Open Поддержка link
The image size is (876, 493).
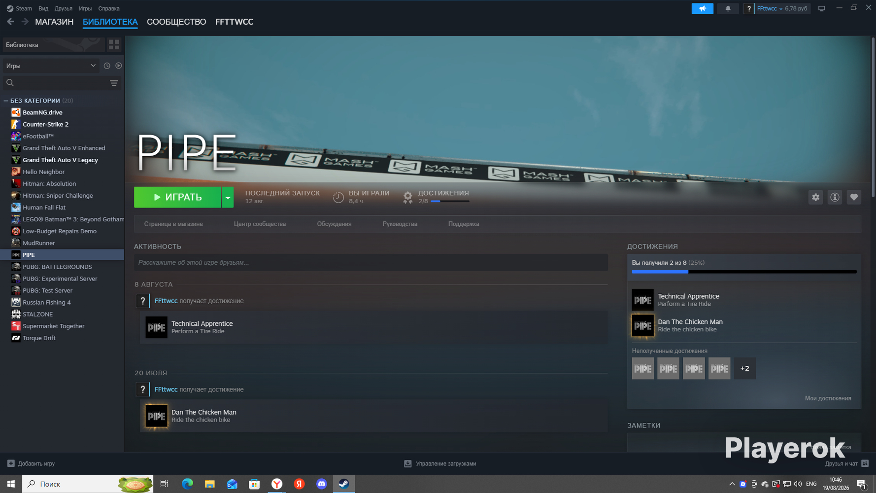[x=464, y=224]
